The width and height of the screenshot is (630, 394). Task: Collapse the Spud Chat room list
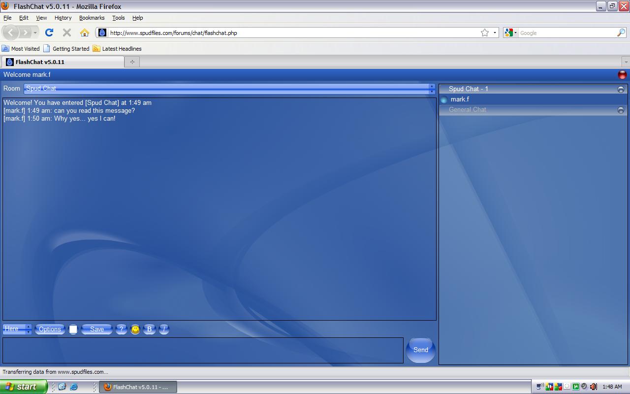click(621, 89)
